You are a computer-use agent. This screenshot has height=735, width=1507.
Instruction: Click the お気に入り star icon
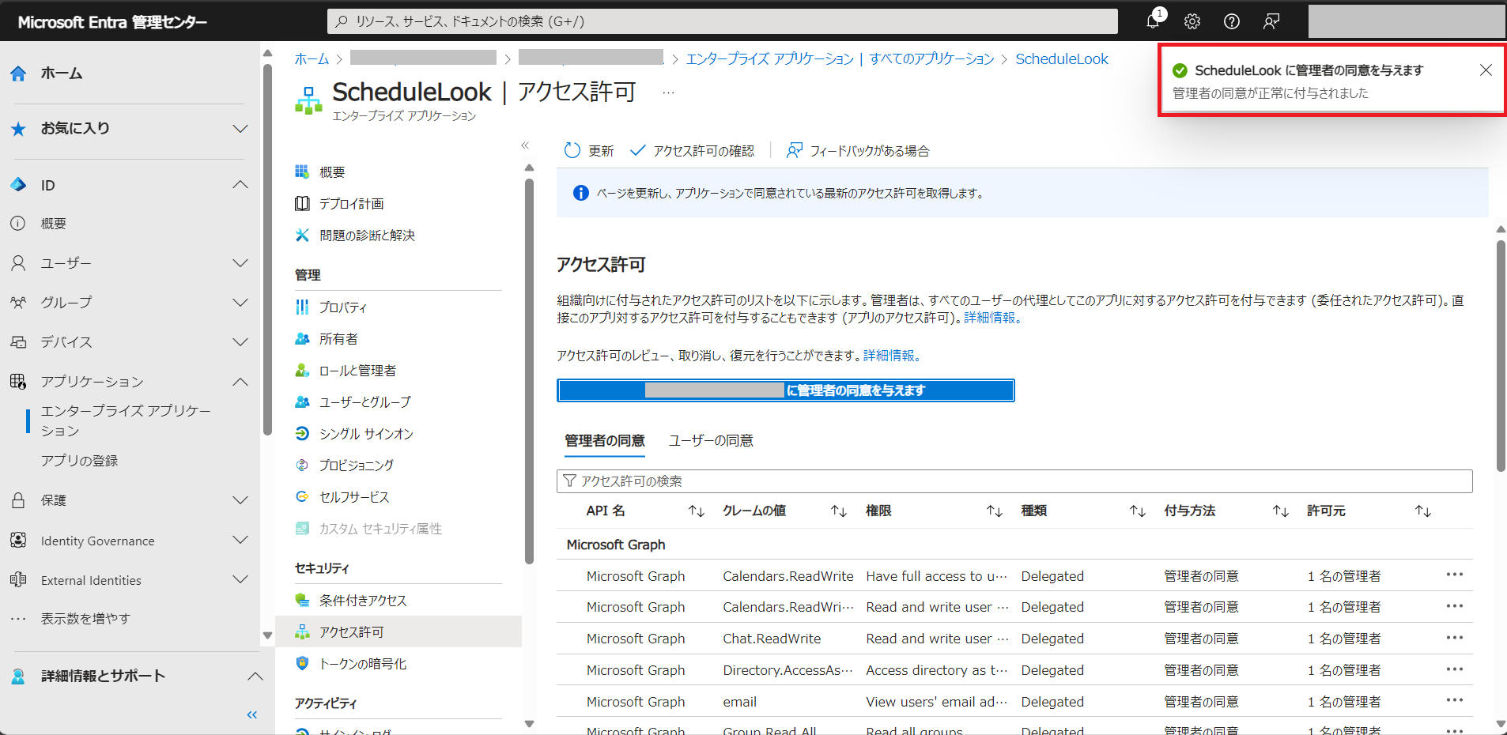[18, 129]
